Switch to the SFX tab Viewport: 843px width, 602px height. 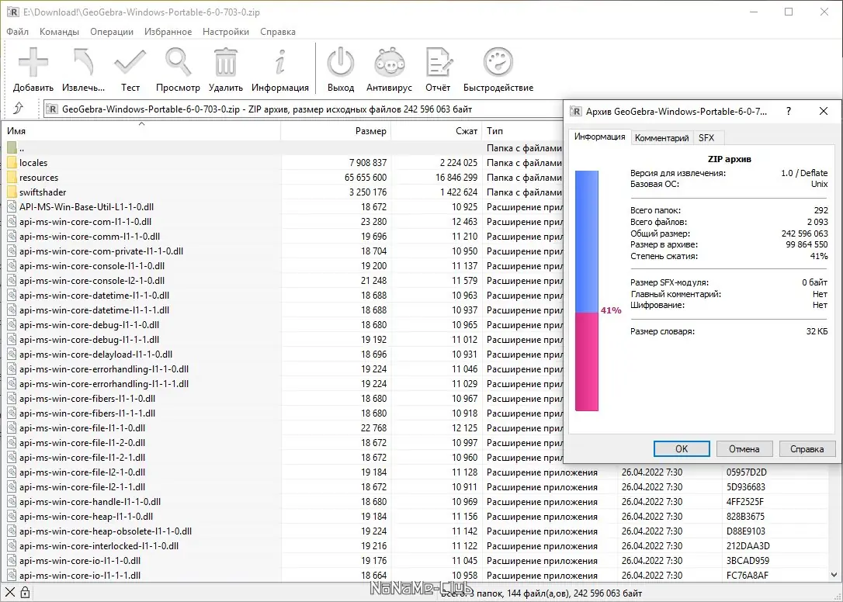706,138
